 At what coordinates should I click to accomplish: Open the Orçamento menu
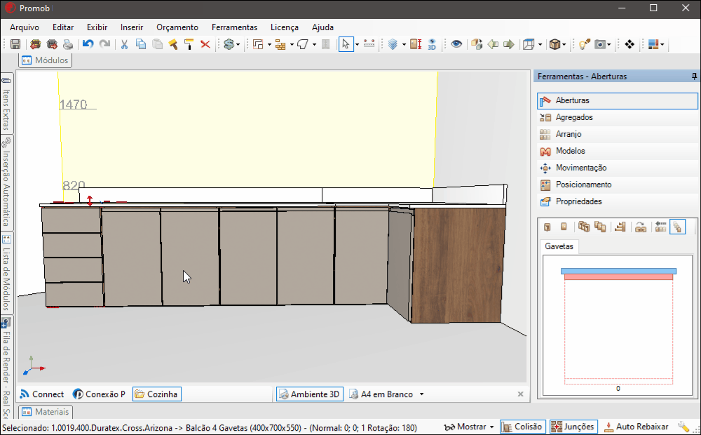(177, 27)
